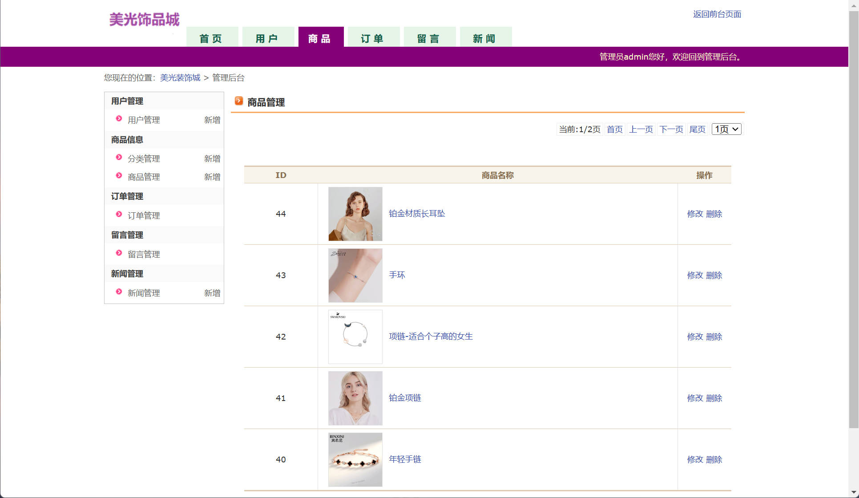Click the 美光饰品城 site logo
859x498 pixels.
click(x=144, y=20)
